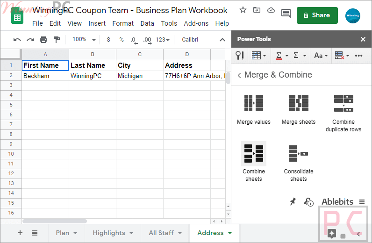Open comment history
The image size is (372, 243).
[286, 13]
